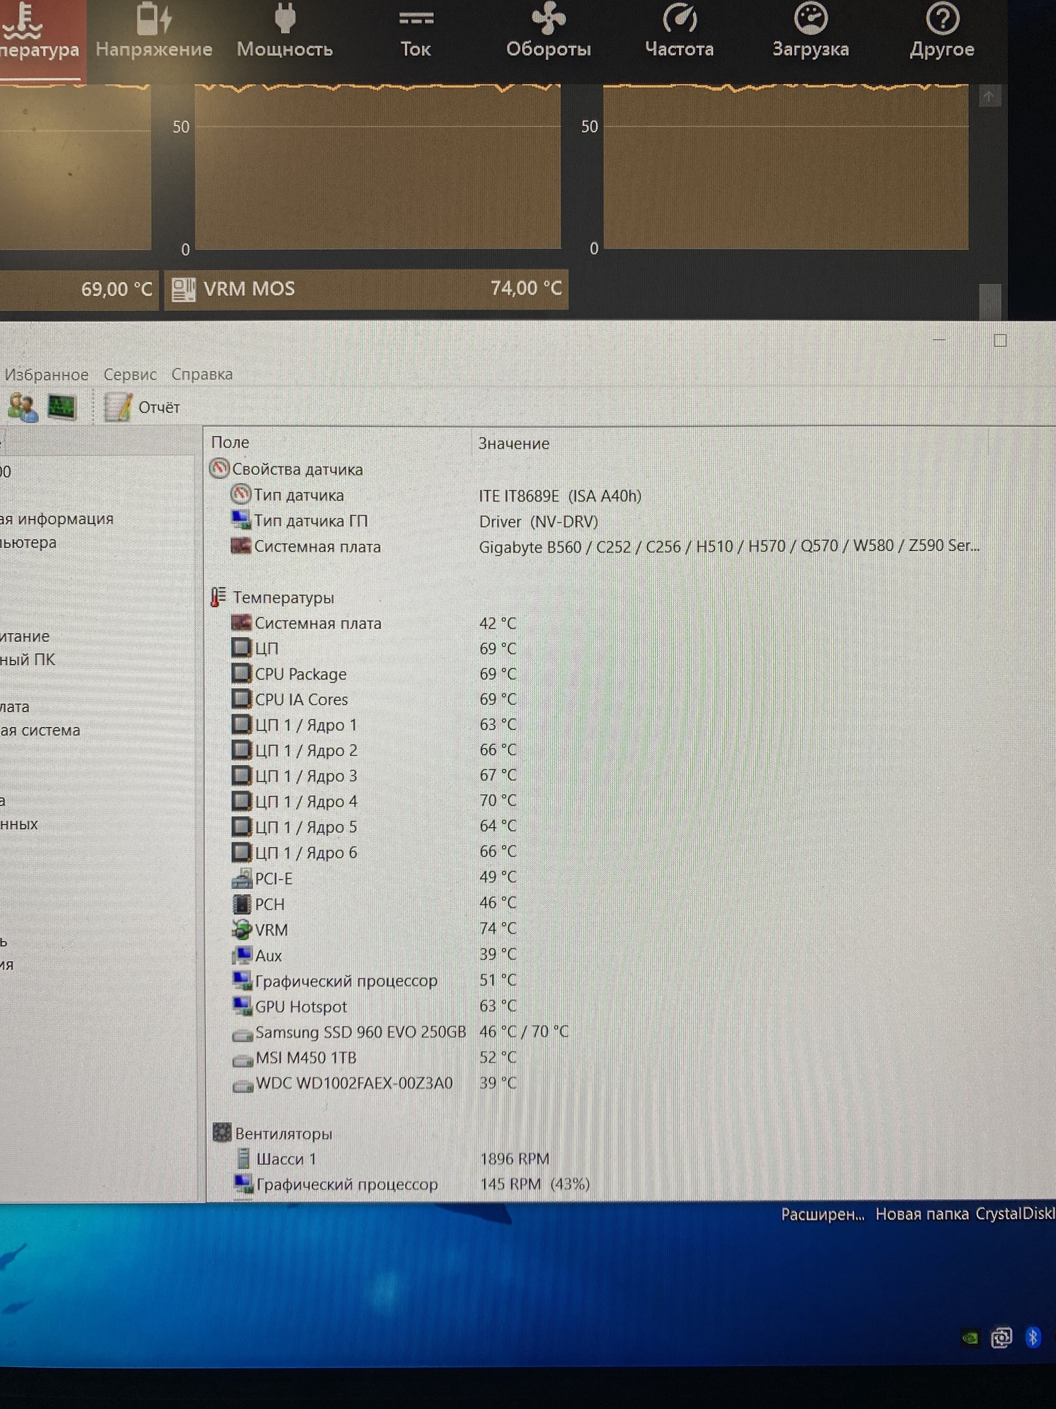Screen dimensions: 1056x1409
Task: Click the Поле column header
Action: tap(230, 442)
